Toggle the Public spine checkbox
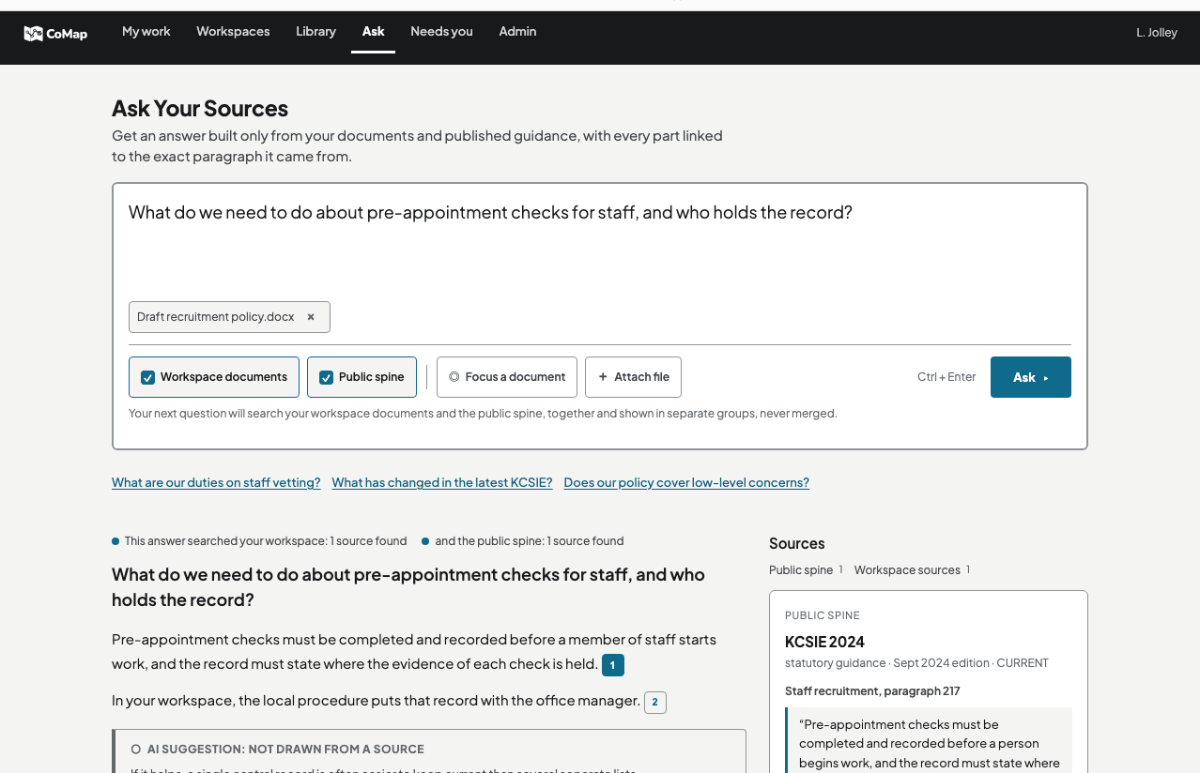Image resolution: width=1200 pixels, height=773 pixels. pyautogui.click(x=326, y=377)
